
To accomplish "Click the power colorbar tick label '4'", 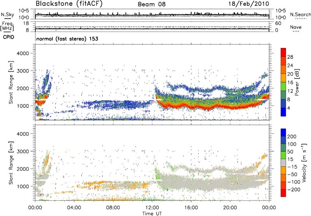I will (288, 108).
